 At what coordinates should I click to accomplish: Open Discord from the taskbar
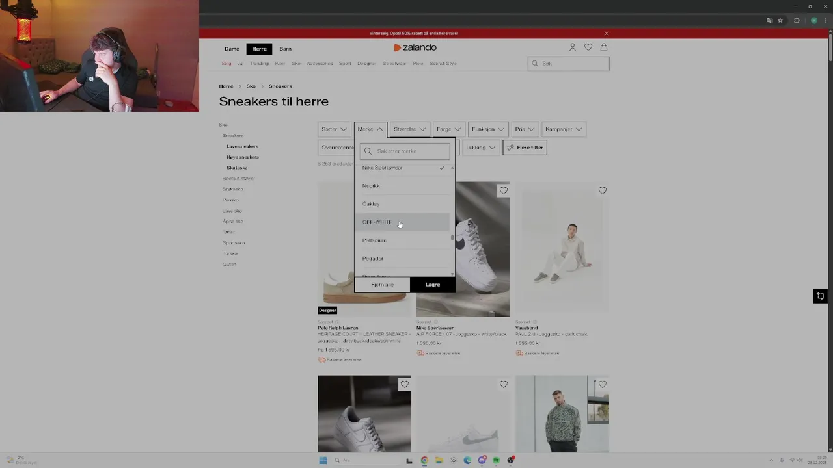point(482,461)
